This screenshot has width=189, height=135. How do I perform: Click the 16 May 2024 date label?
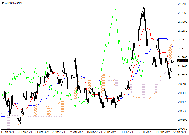(94, 132)
